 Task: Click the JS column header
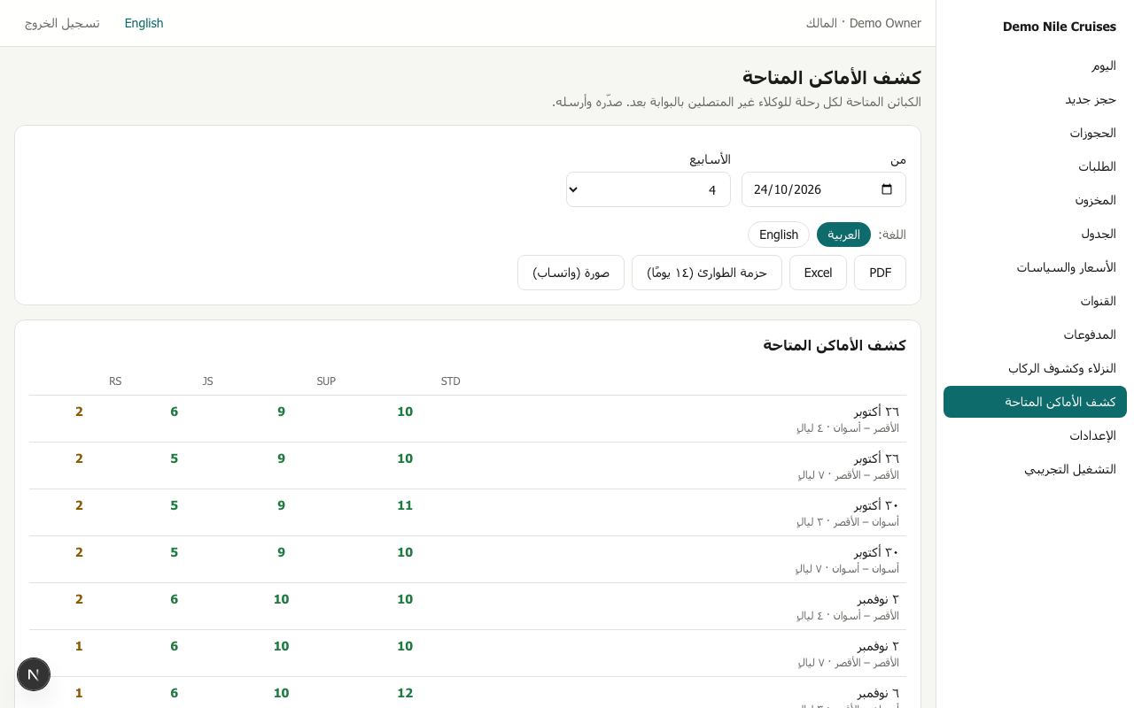[x=207, y=381]
